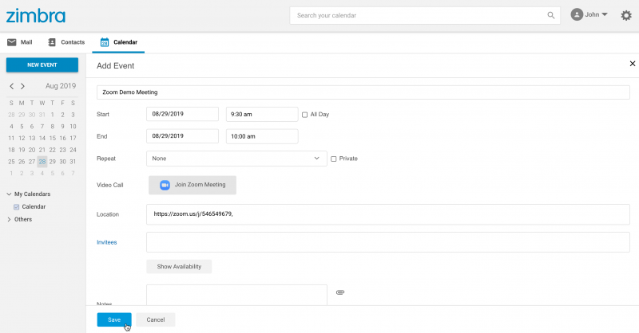
Task: Save the new event
Action: pos(114,319)
